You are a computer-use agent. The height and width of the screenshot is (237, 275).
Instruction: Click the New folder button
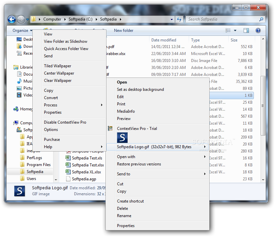click(124, 30)
